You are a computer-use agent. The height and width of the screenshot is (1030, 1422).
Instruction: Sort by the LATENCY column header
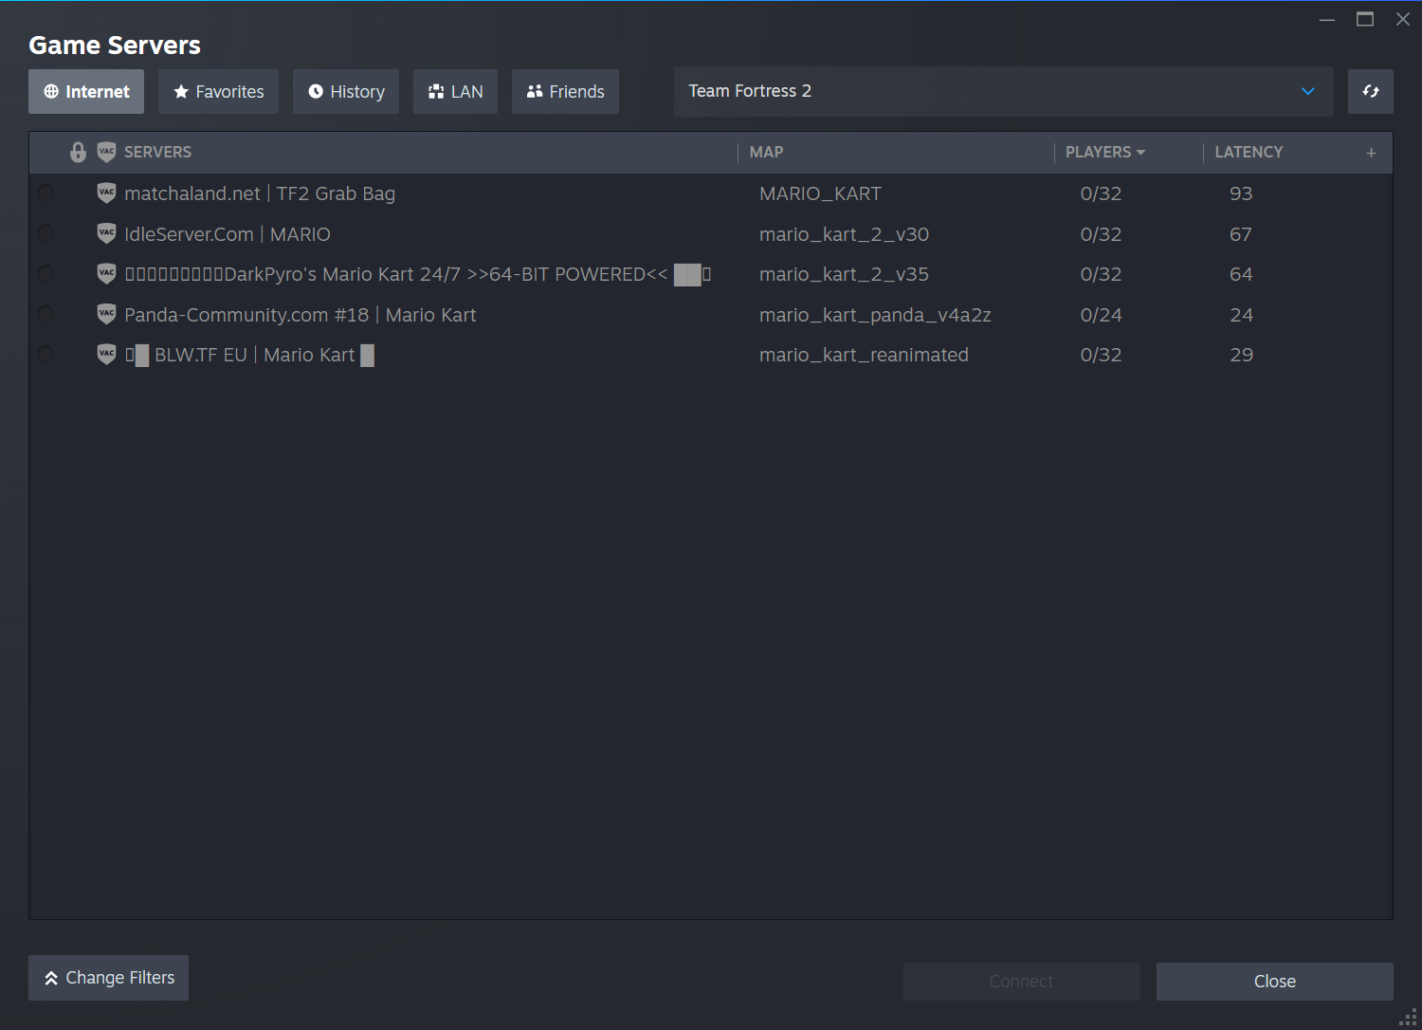tap(1249, 152)
